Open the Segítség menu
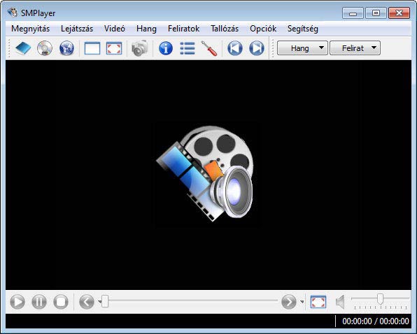The width and height of the screenshot is (417, 334). click(x=303, y=29)
